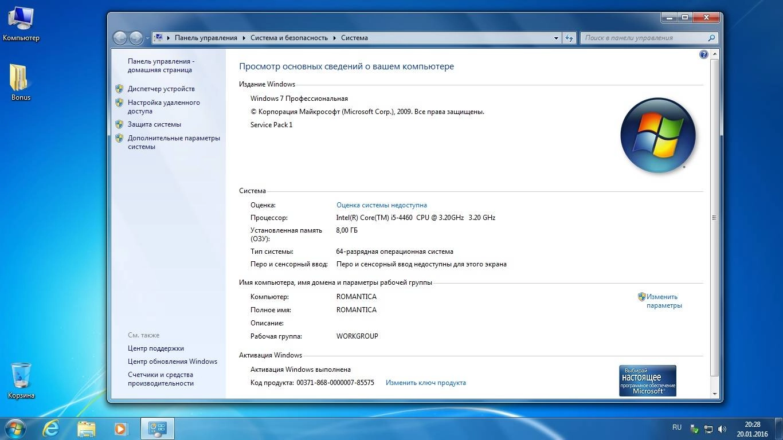Launch Windows Media Player from taskbar
The image size is (783, 440).
tap(121, 429)
